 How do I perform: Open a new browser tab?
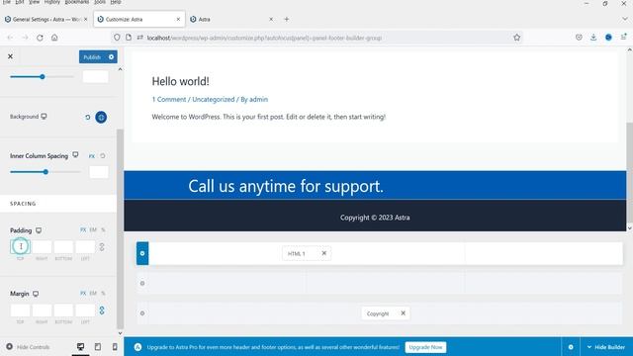286,19
